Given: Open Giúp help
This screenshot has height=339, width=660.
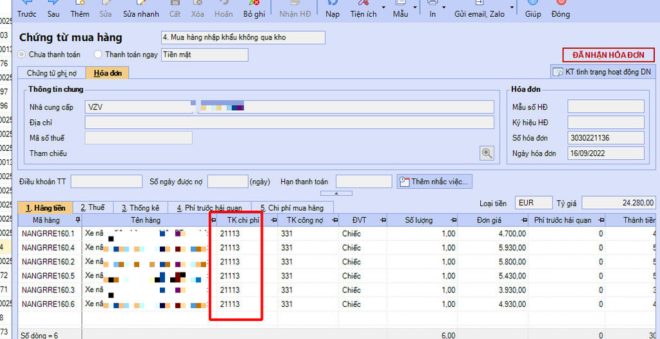Looking at the screenshot, I should click(x=533, y=9).
